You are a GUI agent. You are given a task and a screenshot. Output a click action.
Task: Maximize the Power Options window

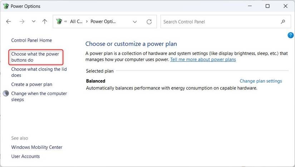[x=267, y=6]
